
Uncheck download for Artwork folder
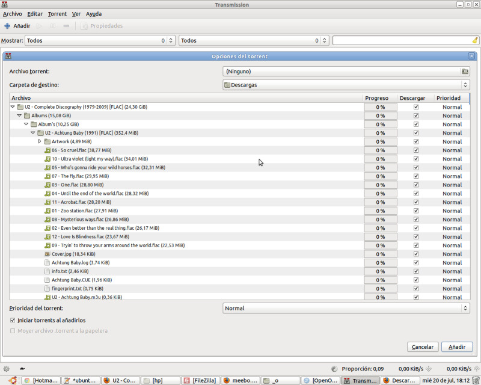tap(416, 142)
